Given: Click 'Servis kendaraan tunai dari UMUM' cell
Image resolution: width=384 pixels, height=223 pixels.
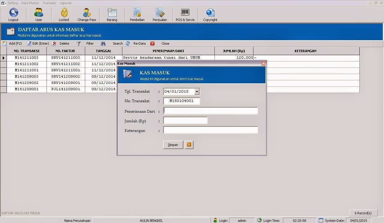Looking at the screenshot, I should pyautogui.click(x=168, y=58).
